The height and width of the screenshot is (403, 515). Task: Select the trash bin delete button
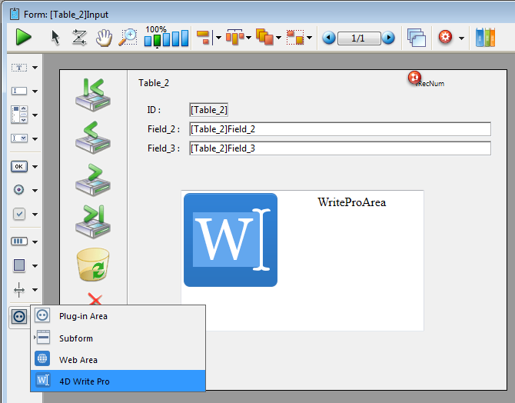[93, 265]
